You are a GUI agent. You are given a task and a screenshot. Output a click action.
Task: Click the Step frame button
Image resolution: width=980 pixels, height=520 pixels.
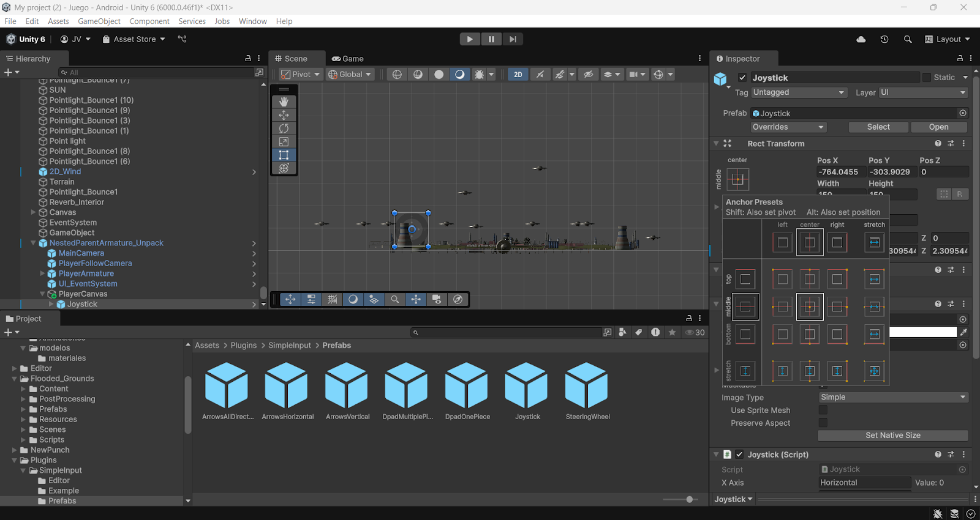point(513,39)
